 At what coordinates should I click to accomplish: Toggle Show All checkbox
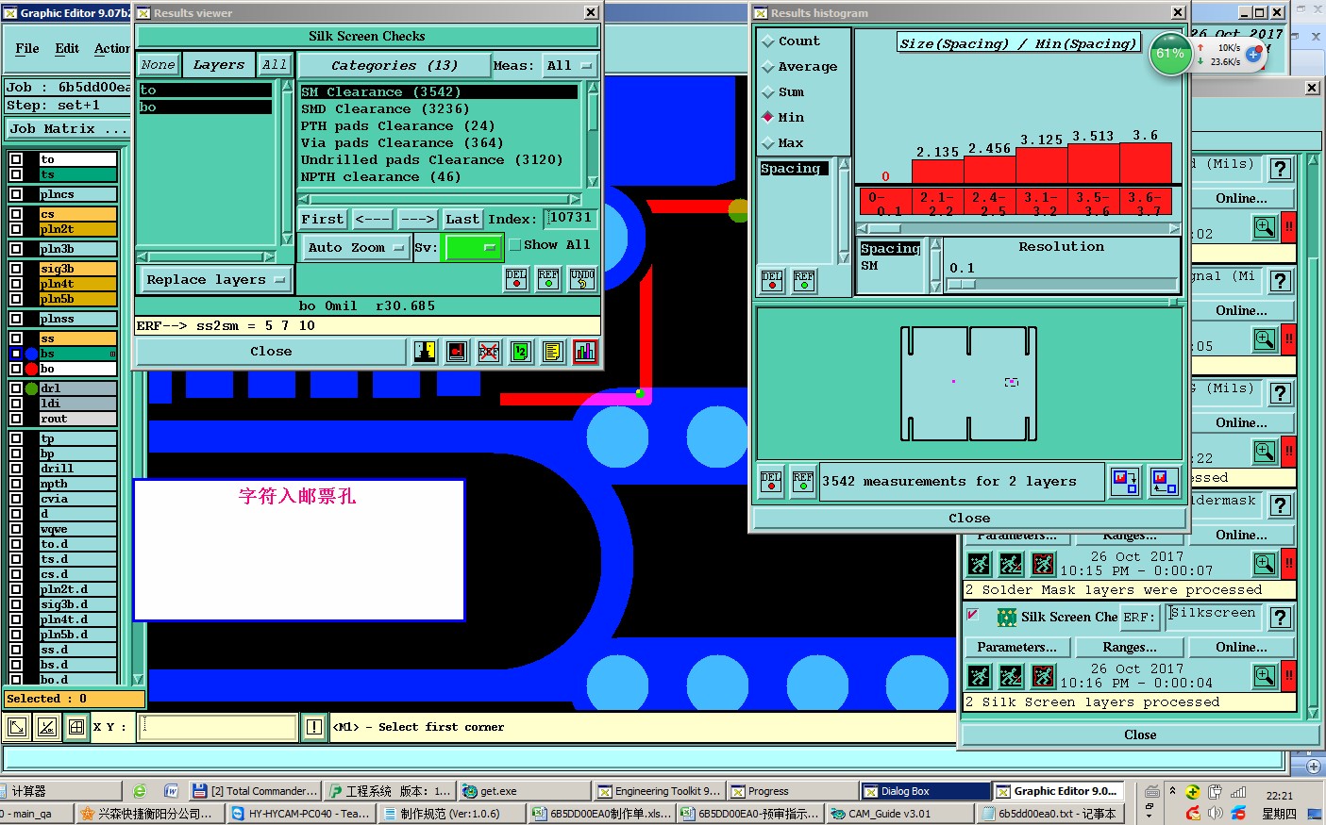click(514, 245)
